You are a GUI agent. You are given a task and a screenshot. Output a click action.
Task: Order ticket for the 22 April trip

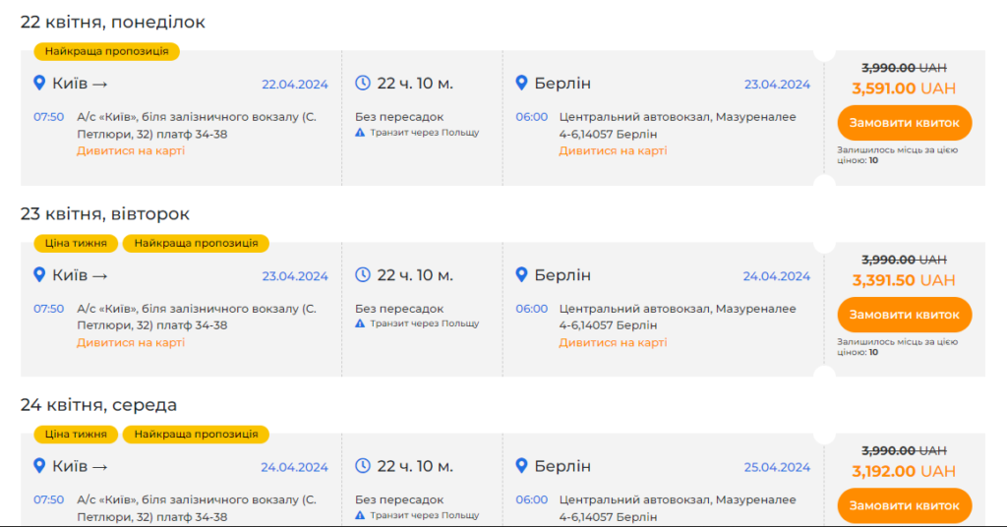click(904, 123)
